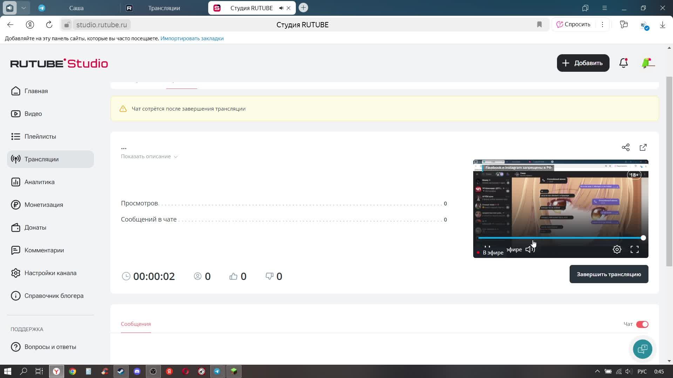Select Трансляции in the sidebar
673x378 pixels.
pos(50,159)
